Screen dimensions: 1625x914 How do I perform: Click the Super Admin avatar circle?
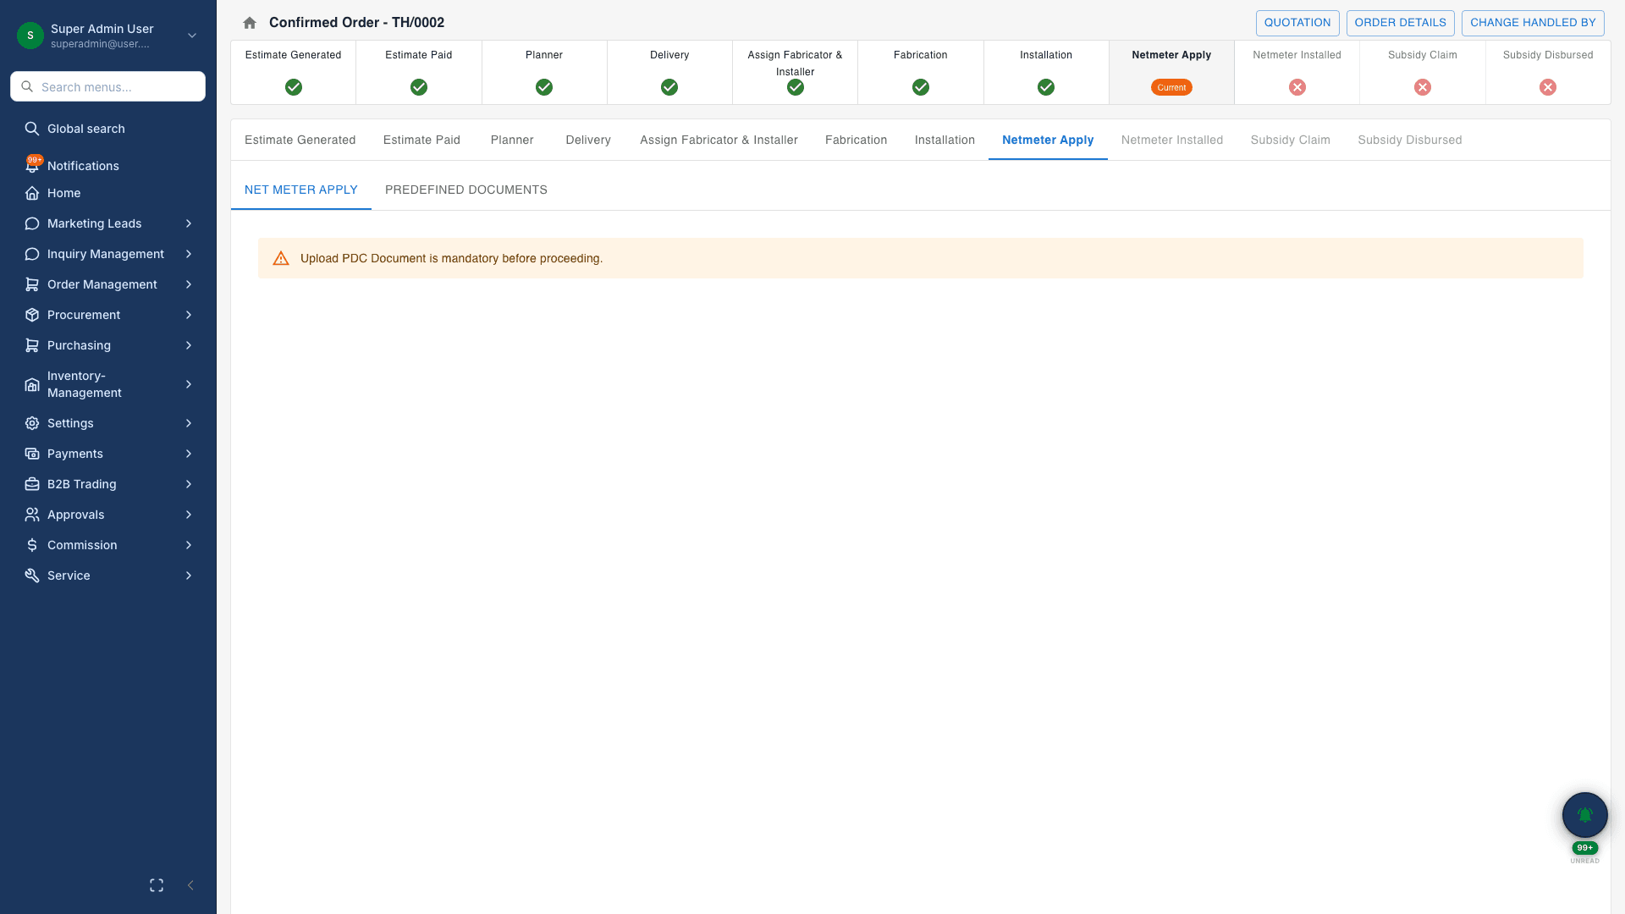(x=30, y=36)
